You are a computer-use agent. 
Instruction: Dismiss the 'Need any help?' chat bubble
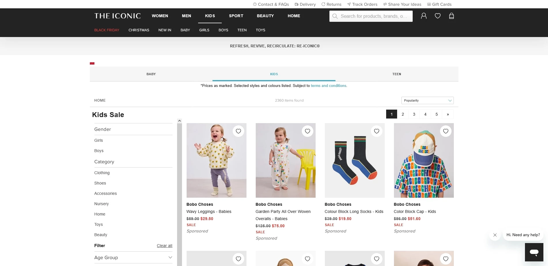tap(495, 235)
